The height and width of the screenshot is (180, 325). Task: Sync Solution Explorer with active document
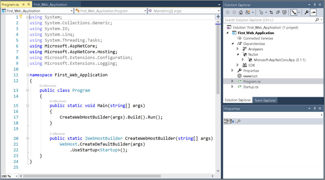click(271, 12)
